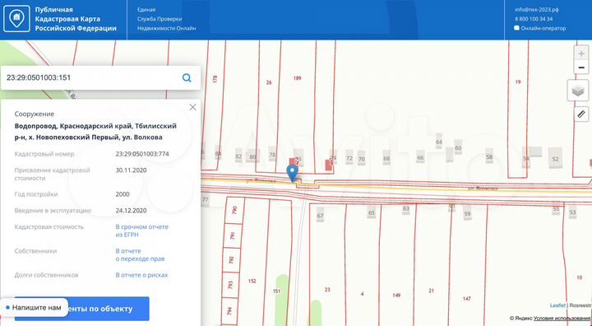This screenshot has height=326, width=592.
Task: Click the date 30.11.2020
Action: (131, 170)
